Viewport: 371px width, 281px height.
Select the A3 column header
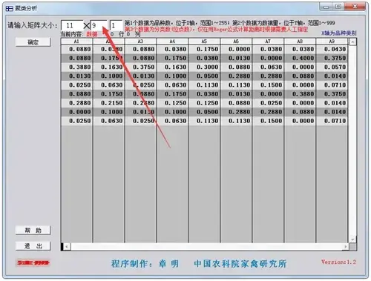point(140,42)
